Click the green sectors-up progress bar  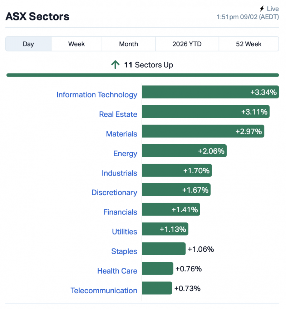pyautogui.click(x=143, y=75)
